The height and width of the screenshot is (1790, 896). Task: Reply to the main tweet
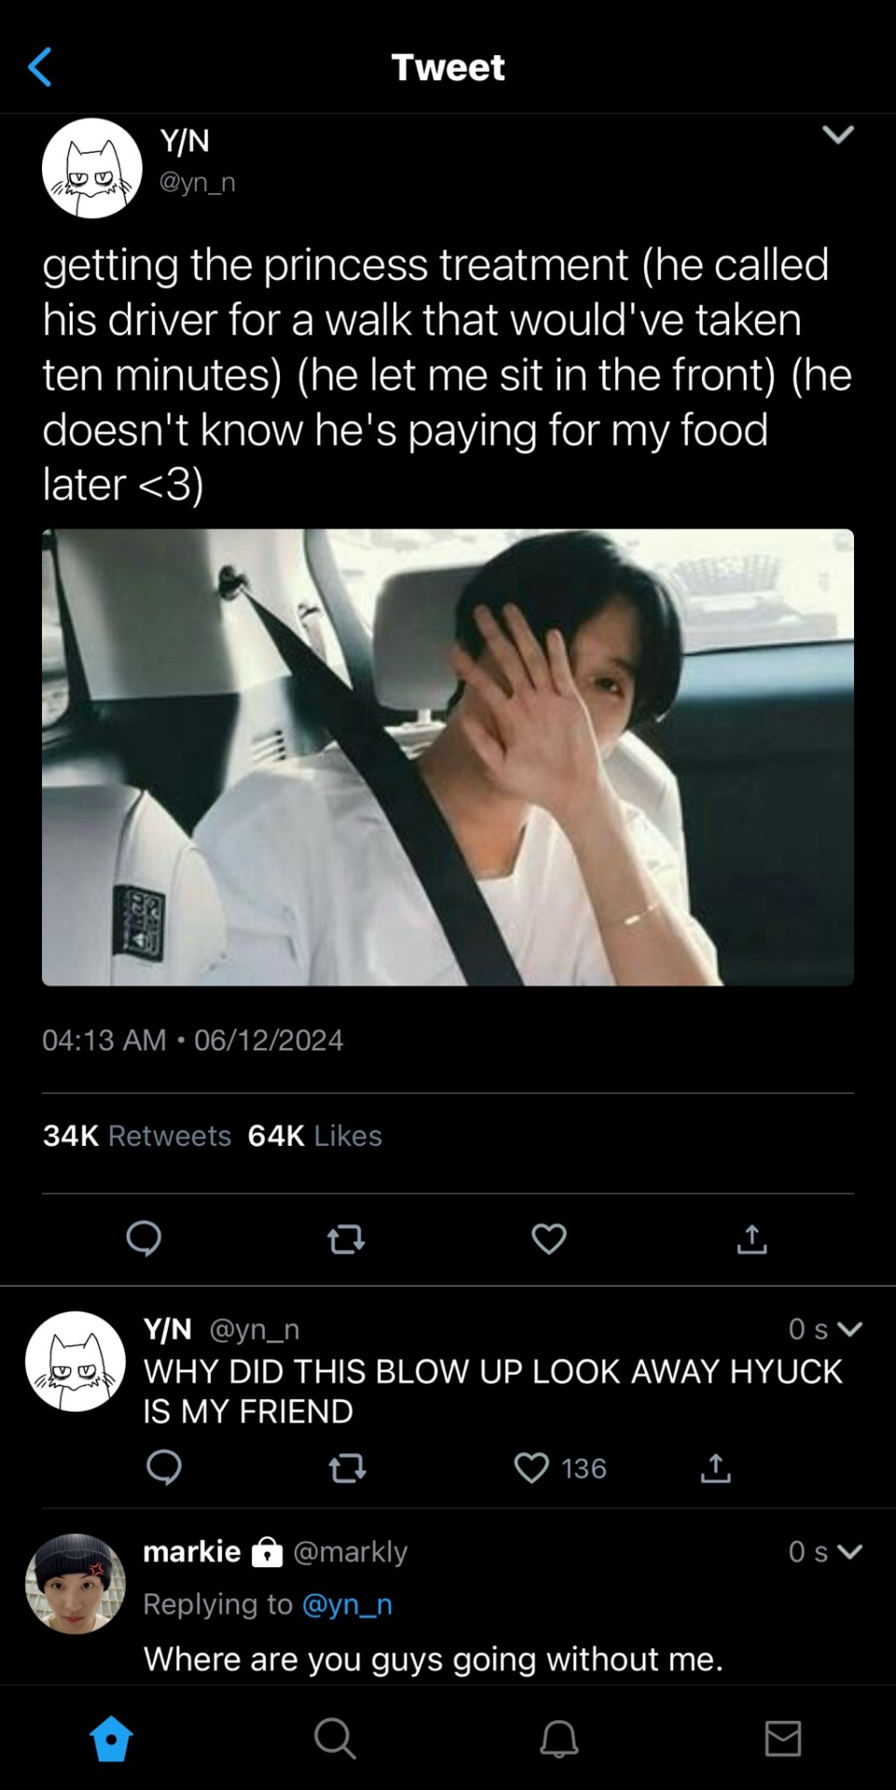144,1239
